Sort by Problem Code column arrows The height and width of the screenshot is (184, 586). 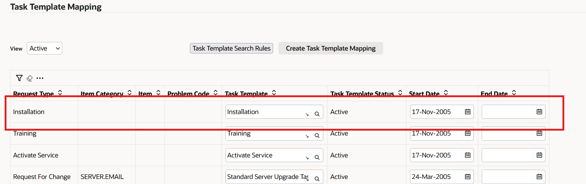(x=215, y=93)
